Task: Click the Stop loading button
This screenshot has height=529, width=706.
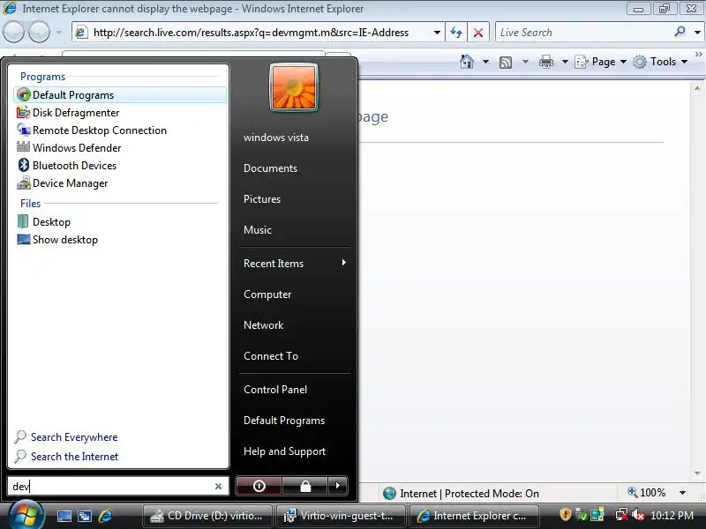Action: (478, 33)
